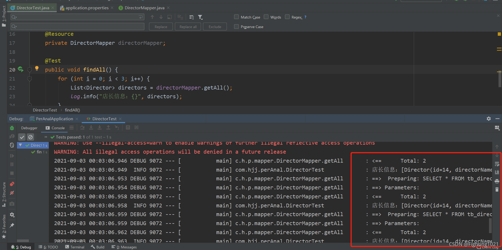Open debug sidebar settings gear

(x=12, y=215)
